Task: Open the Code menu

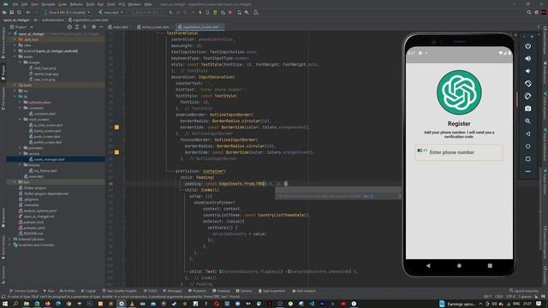Action: point(63,4)
